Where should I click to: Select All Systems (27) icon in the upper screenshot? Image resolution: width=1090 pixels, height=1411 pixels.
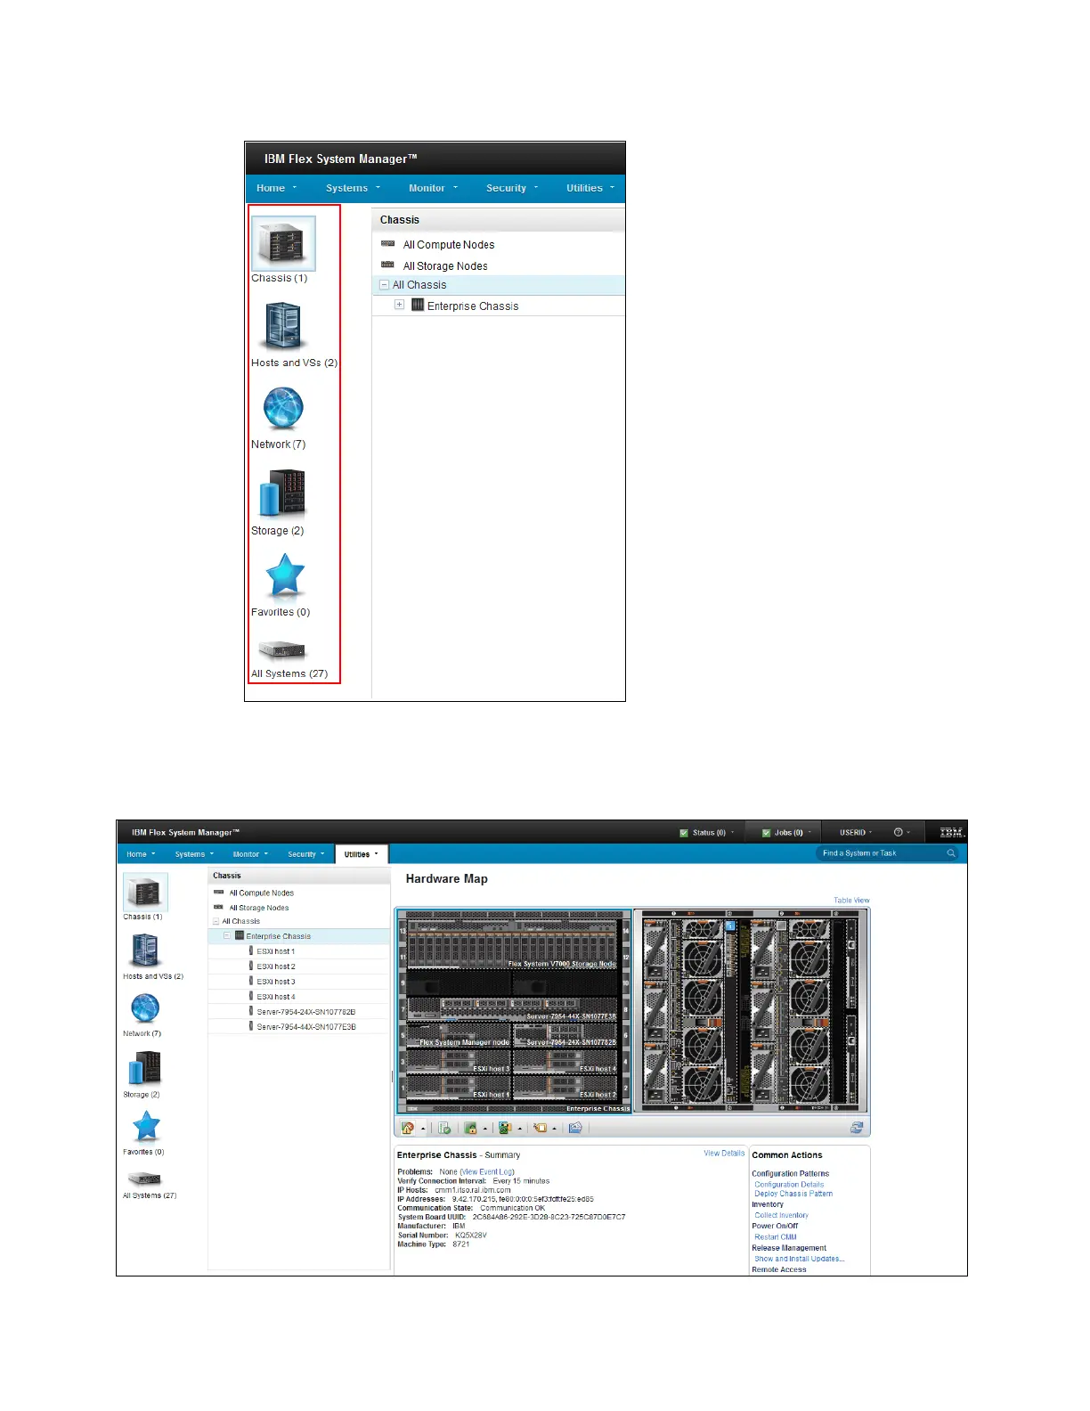click(x=282, y=649)
